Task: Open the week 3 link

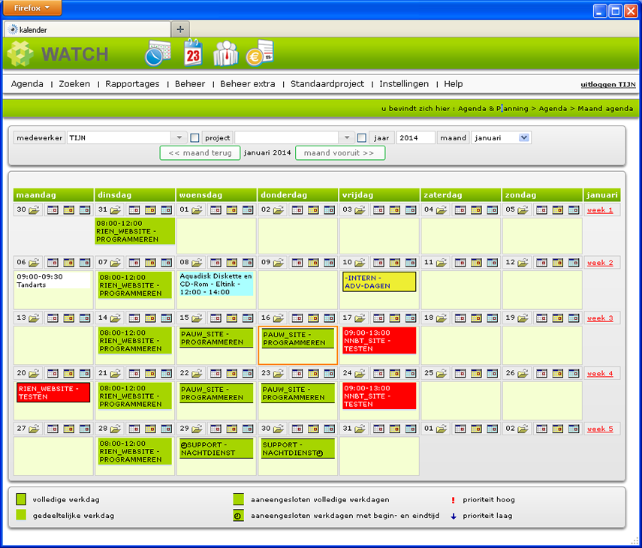Action: pos(600,318)
